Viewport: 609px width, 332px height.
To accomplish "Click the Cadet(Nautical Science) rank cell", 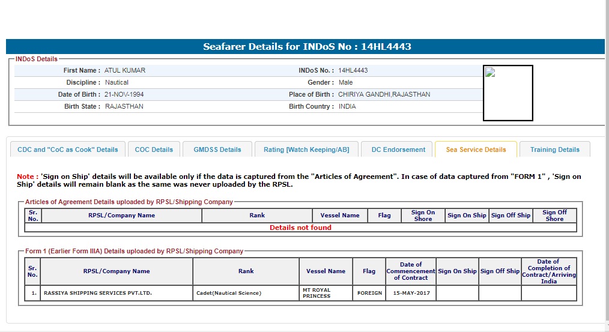I will 229,293.
